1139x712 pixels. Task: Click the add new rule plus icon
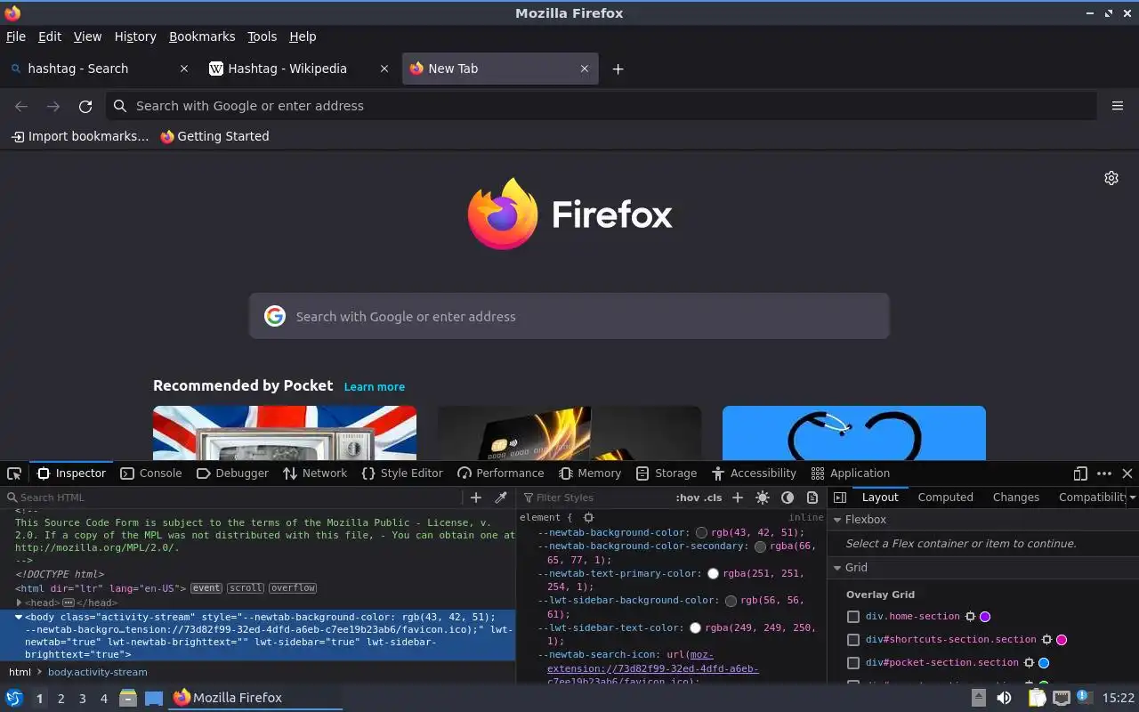point(738,498)
